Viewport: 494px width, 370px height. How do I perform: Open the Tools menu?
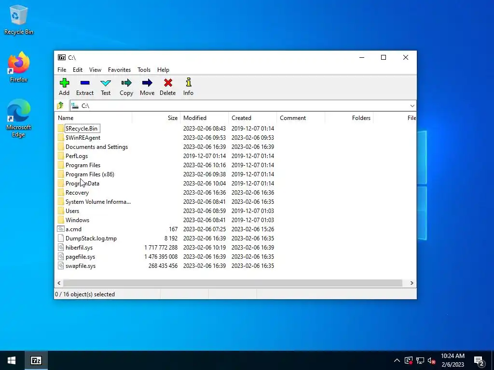[x=144, y=70]
